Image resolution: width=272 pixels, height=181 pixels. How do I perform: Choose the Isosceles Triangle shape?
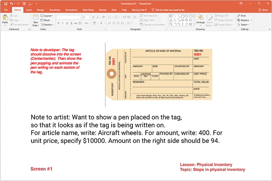tap(171, 20)
